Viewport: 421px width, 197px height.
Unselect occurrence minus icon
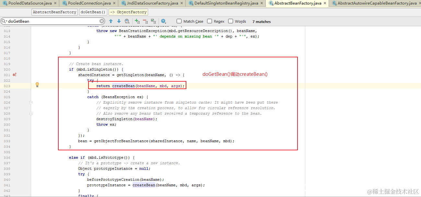[145, 21]
